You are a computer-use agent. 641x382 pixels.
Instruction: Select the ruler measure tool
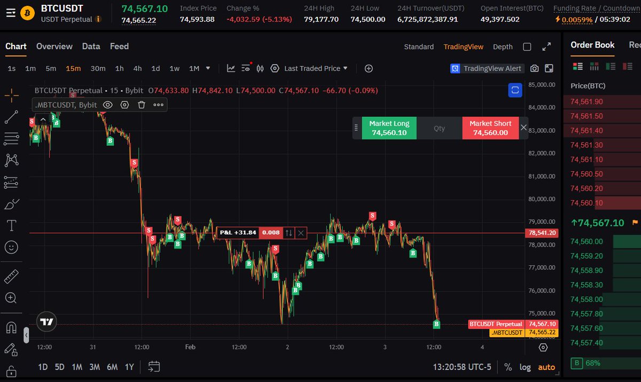pyautogui.click(x=12, y=276)
